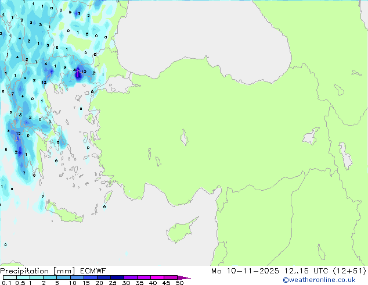Click the 20–25 mm legend swatch
368x285 pixels.
tap(103, 277)
